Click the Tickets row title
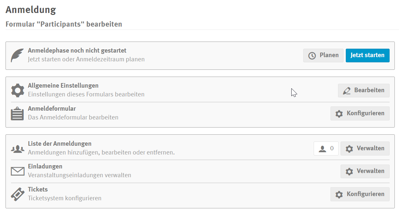399x210 pixels. point(38,189)
